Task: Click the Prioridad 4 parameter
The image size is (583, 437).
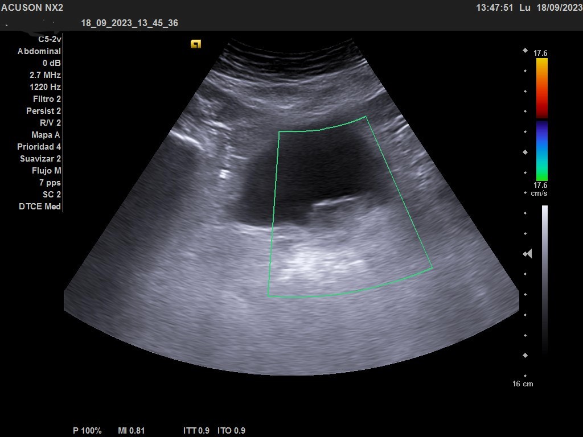Action: coord(39,147)
